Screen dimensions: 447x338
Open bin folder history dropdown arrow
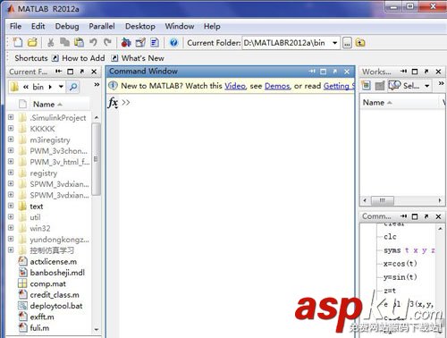coord(61,87)
